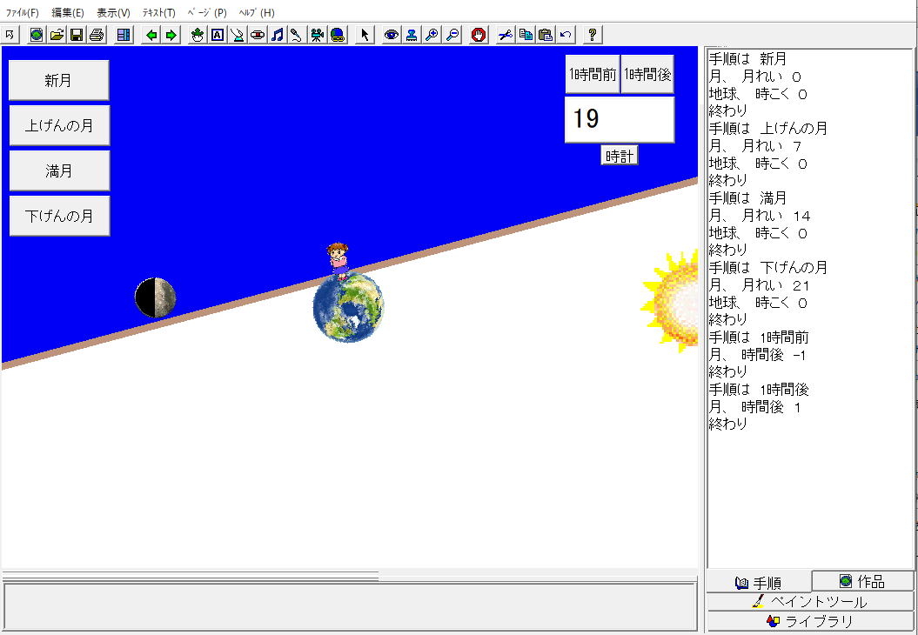Expand the ペイントツール panel
Screen dimensions: 918x635
point(810,601)
